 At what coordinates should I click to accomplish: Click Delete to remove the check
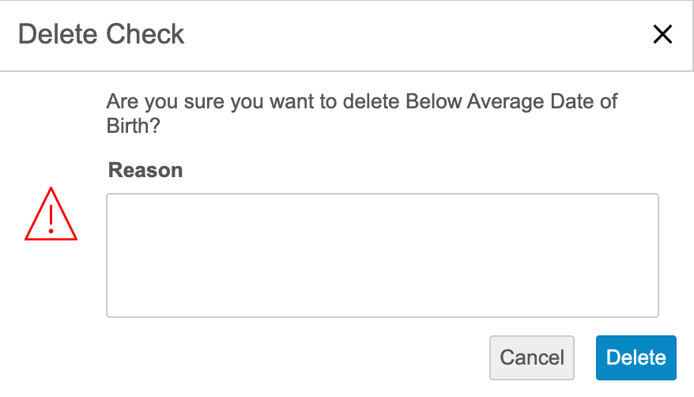point(636,357)
